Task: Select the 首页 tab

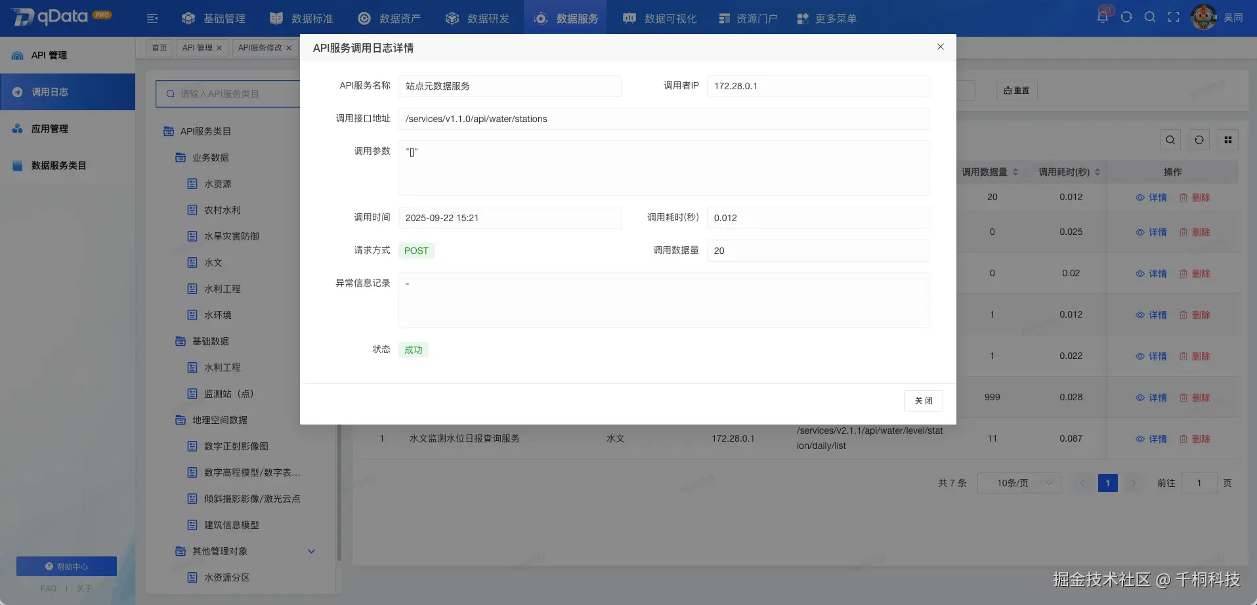Action: point(158,47)
